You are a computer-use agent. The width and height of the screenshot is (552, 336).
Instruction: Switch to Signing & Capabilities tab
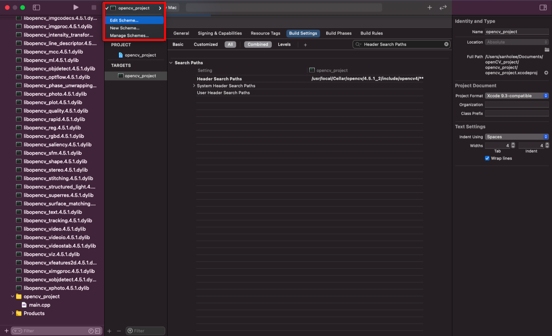pos(220,33)
